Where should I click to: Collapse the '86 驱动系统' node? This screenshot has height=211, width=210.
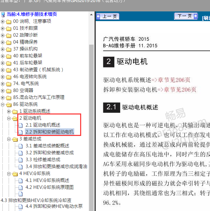[2, 104]
